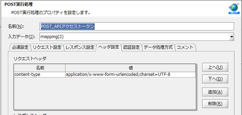The width and height of the screenshot is (242, 115).
Task: Show the コメント tab
Action: coord(185,47)
